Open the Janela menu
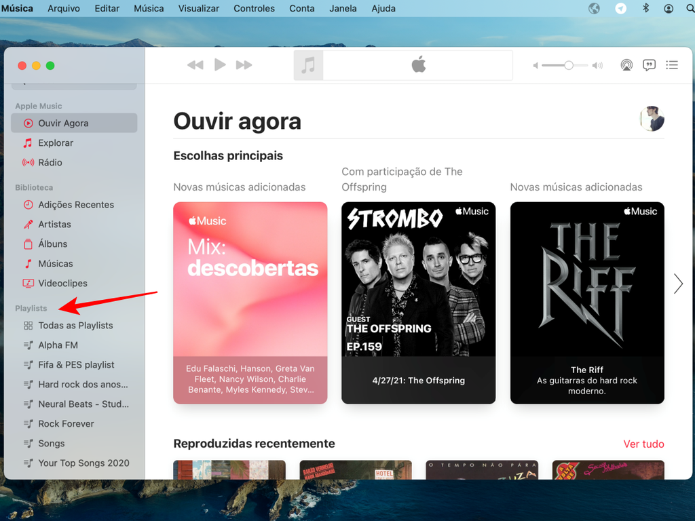The height and width of the screenshot is (521, 695). (343, 8)
